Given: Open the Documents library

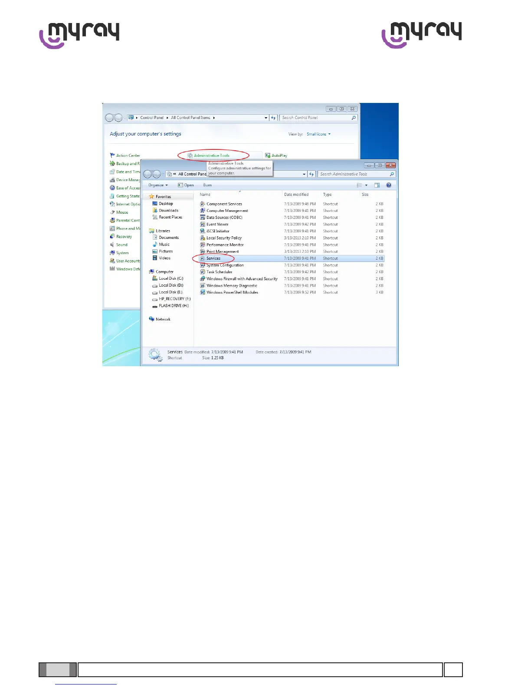Looking at the screenshot, I should (166, 238).
